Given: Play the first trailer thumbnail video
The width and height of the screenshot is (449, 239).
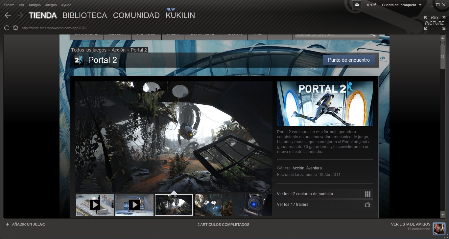Looking at the screenshot, I should [95, 205].
